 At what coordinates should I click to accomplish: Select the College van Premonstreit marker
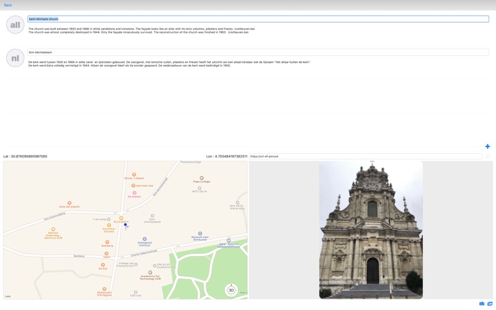(136, 265)
